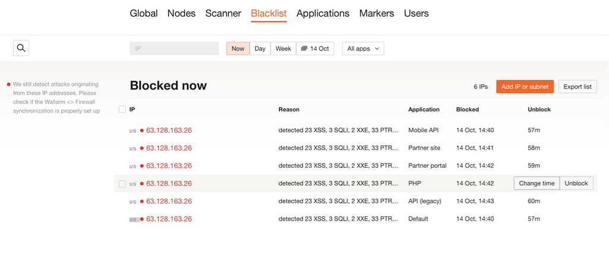Click the red dot in the Mobile API row
The image size is (609, 268).
[142, 130]
